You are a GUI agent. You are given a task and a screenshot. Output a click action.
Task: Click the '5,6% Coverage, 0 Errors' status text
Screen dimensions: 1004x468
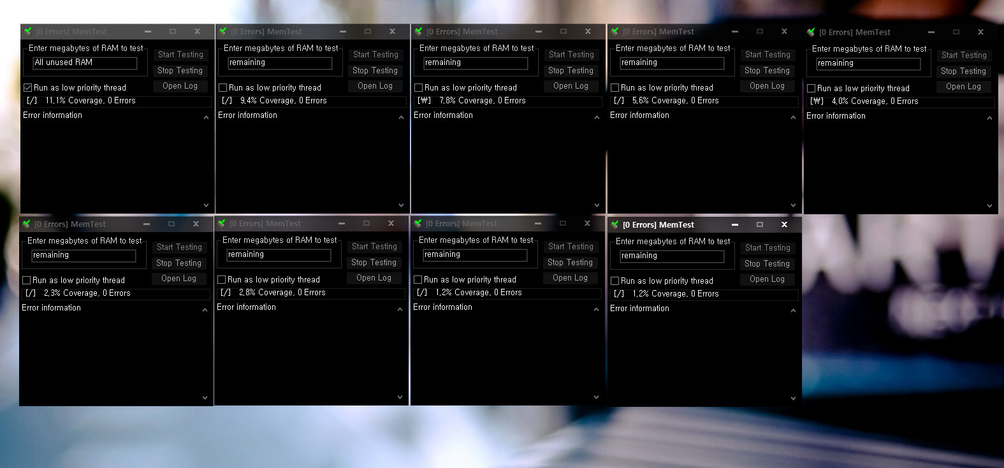point(676,101)
